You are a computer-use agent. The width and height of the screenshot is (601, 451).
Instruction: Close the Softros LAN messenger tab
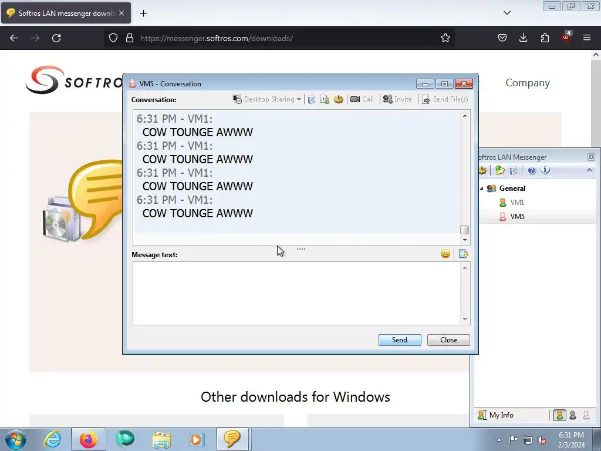(121, 13)
